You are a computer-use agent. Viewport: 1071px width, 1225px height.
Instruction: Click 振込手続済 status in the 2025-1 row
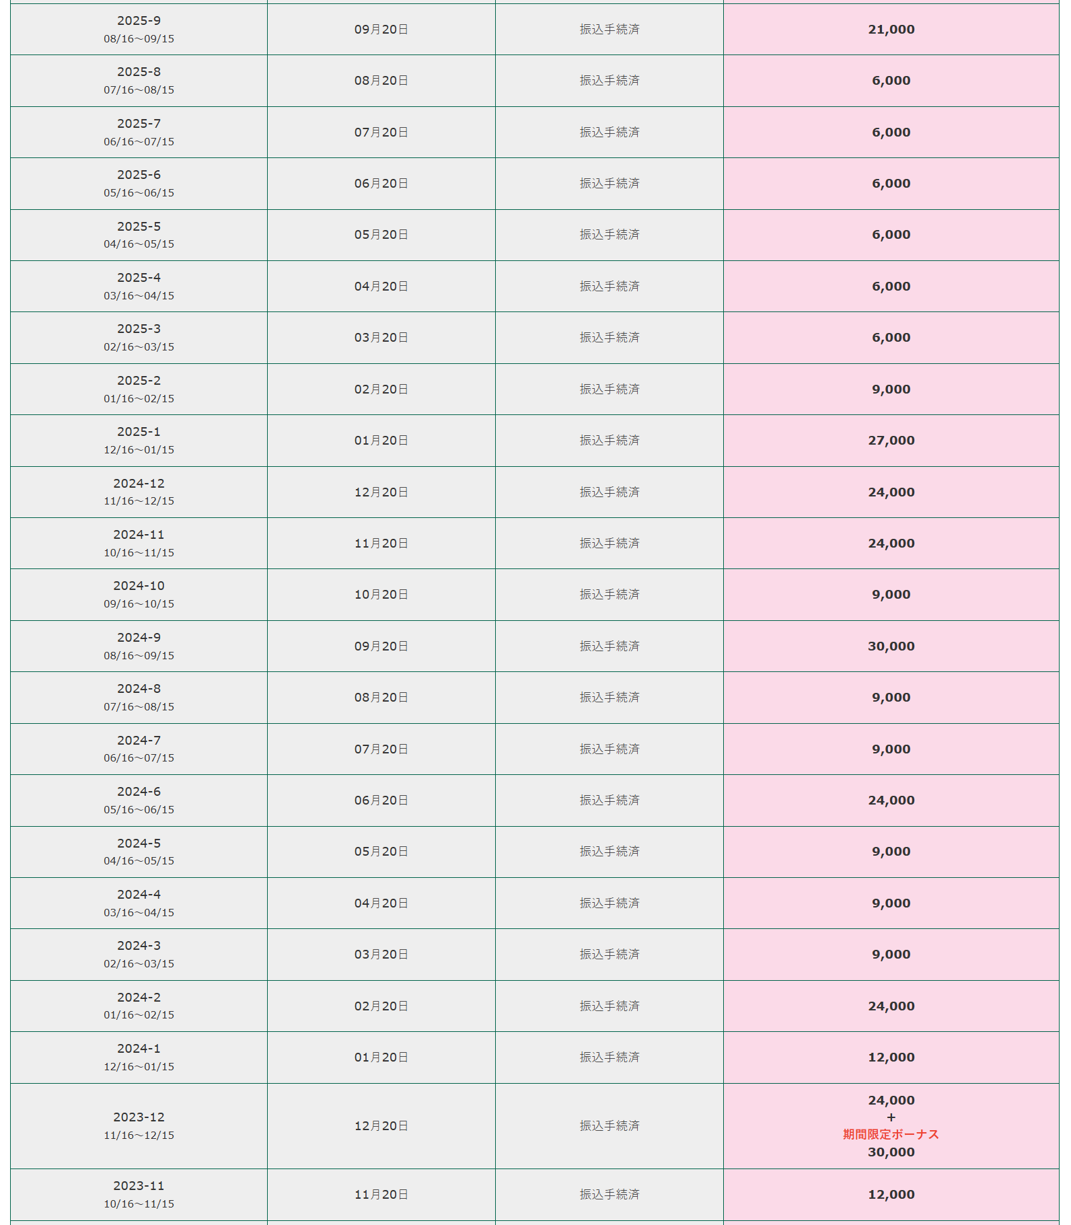[x=610, y=441]
